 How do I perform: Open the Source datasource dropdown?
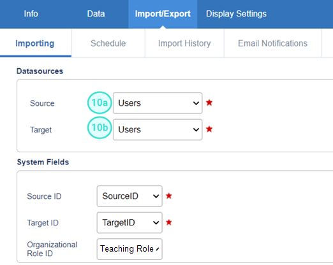[x=158, y=103]
